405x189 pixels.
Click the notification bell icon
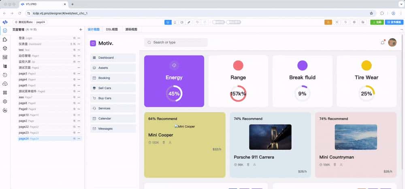coord(383,42)
